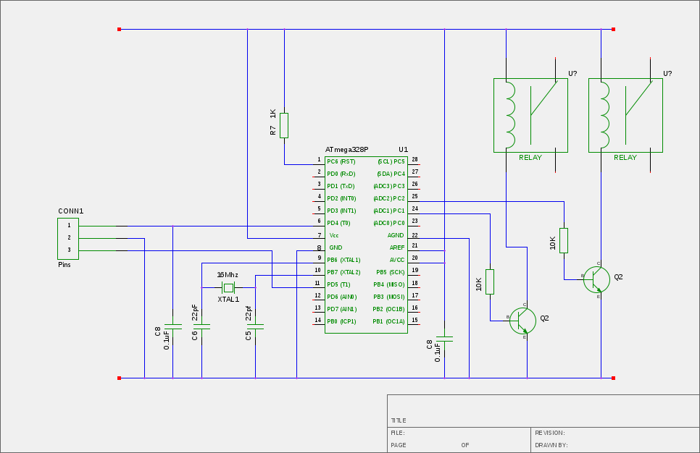The width and height of the screenshot is (700, 453).
Task: Click pin number 28 on U1
Action: coord(414,159)
